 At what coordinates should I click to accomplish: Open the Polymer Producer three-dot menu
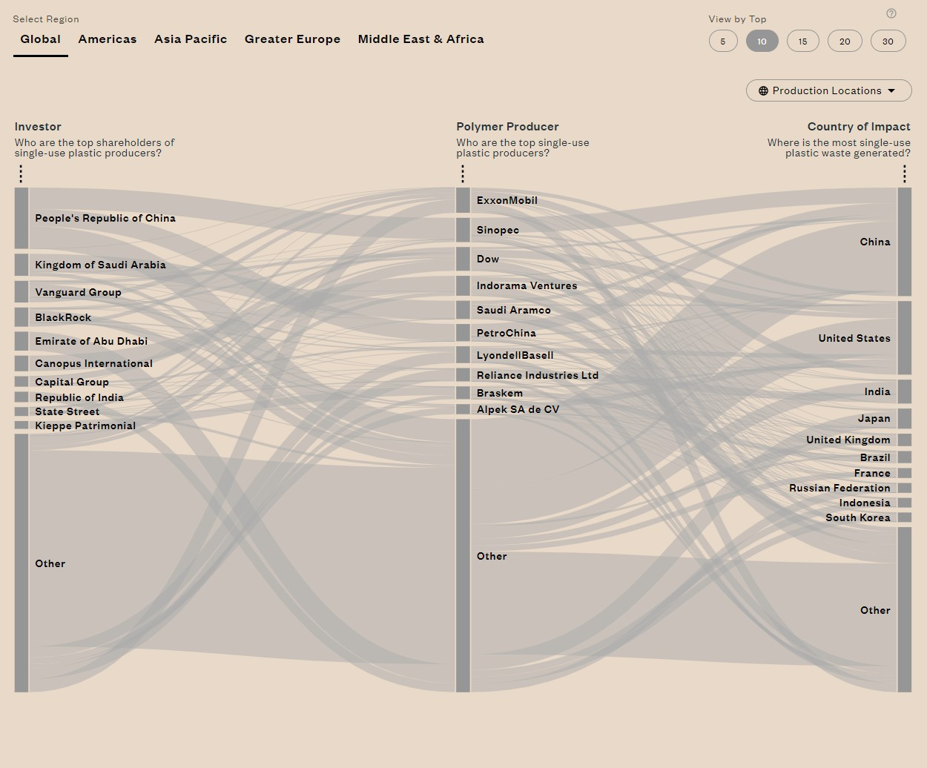pyautogui.click(x=463, y=173)
